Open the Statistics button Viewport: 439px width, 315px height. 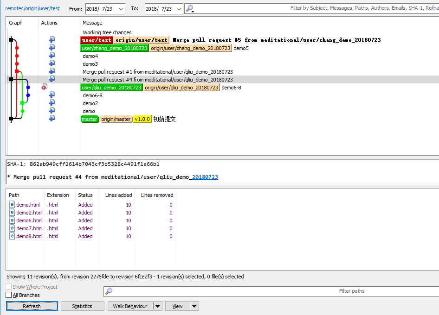82,306
